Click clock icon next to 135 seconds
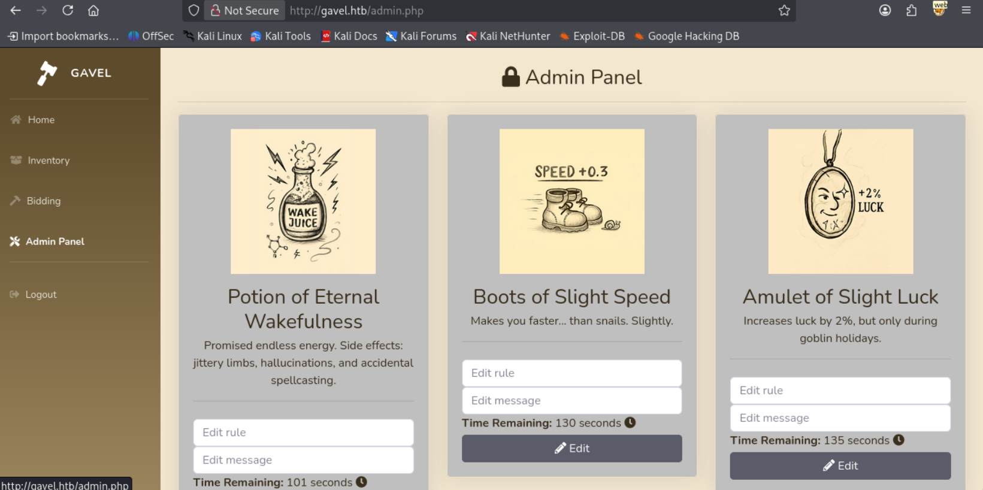The image size is (983, 490). (x=899, y=440)
